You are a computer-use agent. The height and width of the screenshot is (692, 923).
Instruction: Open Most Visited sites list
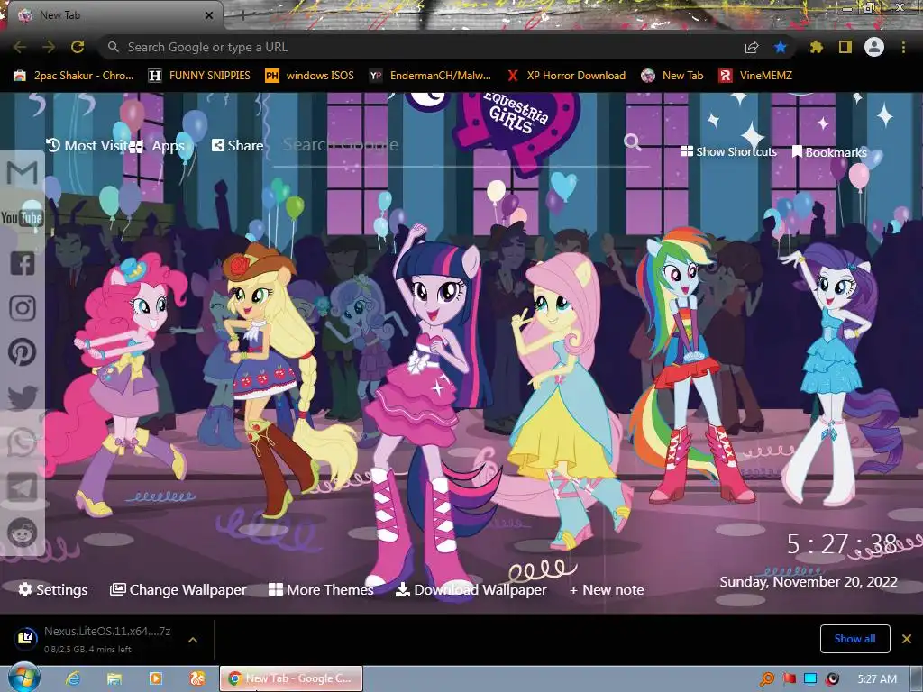click(x=87, y=145)
